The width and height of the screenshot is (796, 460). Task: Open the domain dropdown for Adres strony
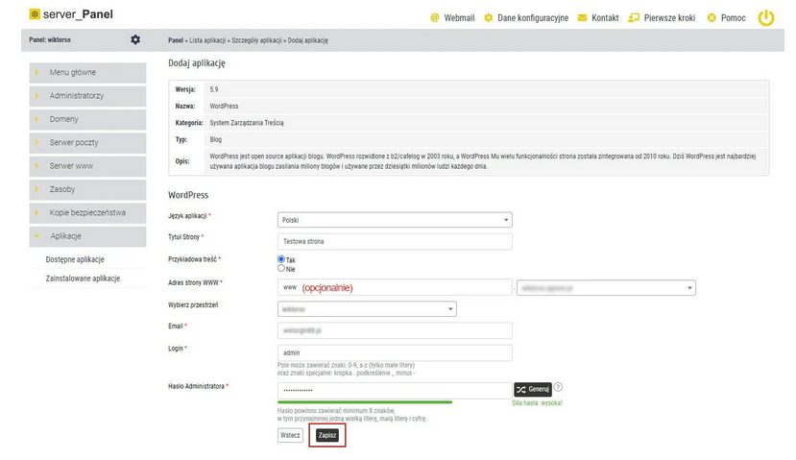click(605, 287)
